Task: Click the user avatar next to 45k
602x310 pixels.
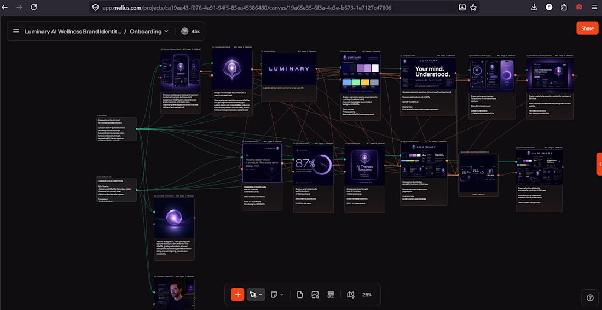Action: click(184, 32)
